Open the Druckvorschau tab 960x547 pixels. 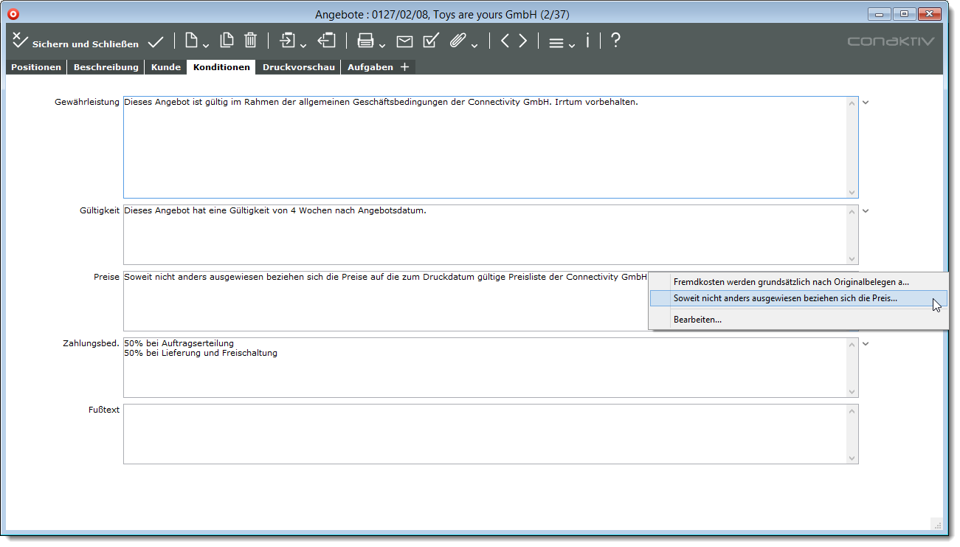pyautogui.click(x=299, y=67)
